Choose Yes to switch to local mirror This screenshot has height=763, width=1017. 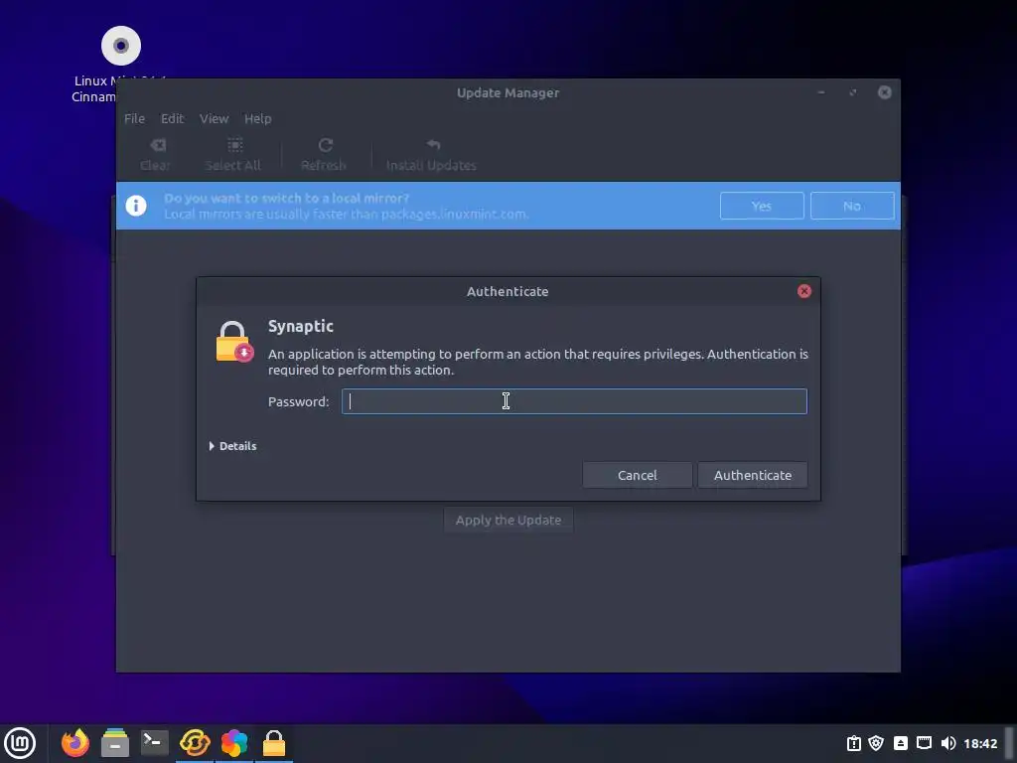coord(762,206)
